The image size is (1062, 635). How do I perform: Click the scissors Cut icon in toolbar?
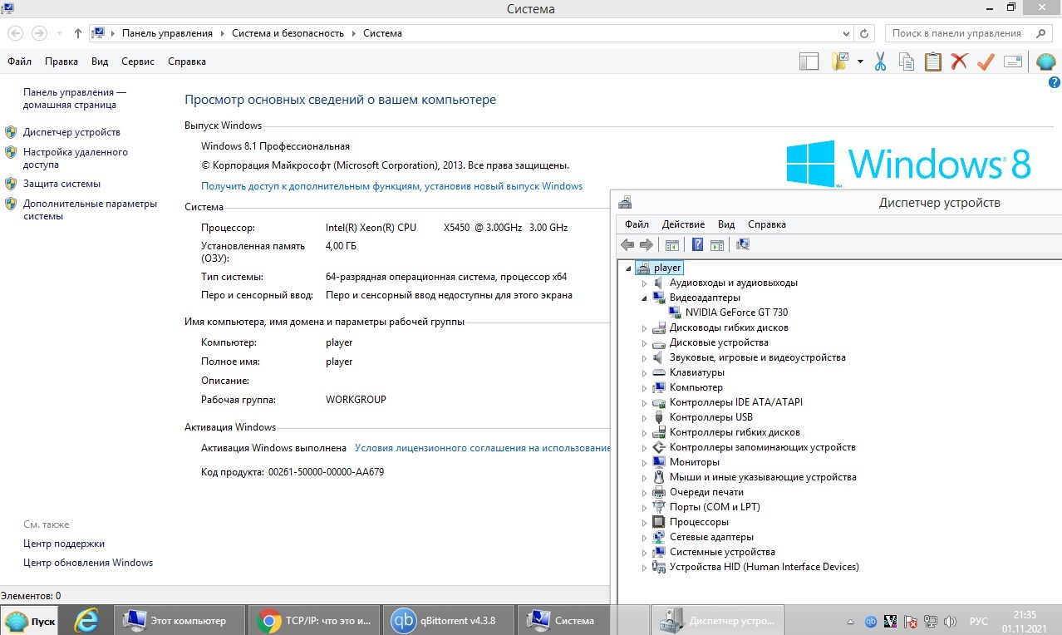(881, 62)
